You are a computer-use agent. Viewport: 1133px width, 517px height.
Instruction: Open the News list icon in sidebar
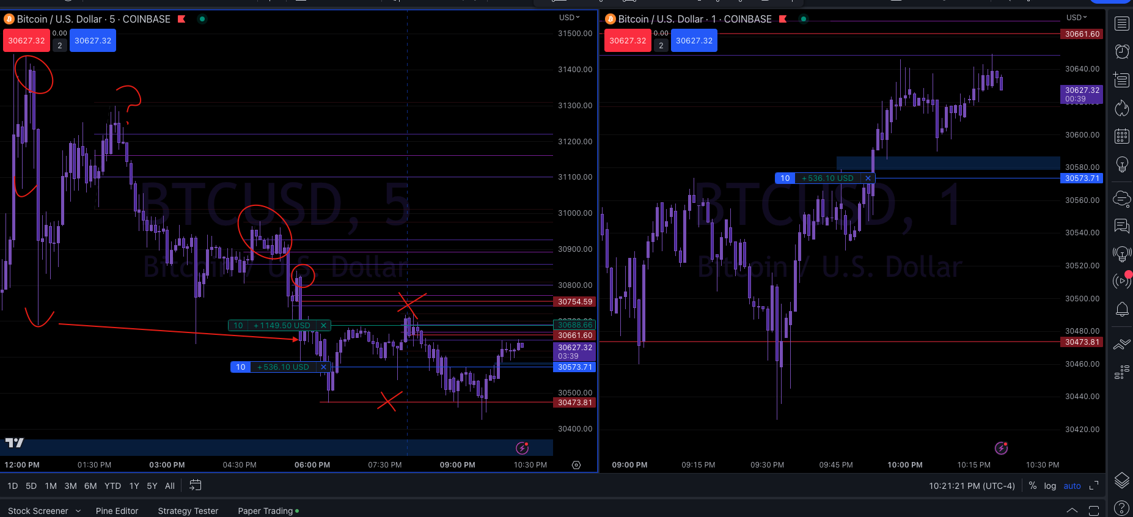tap(1121, 79)
